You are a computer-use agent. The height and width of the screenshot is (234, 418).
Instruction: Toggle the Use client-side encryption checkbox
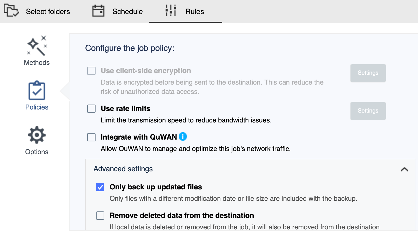pyautogui.click(x=91, y=71)
